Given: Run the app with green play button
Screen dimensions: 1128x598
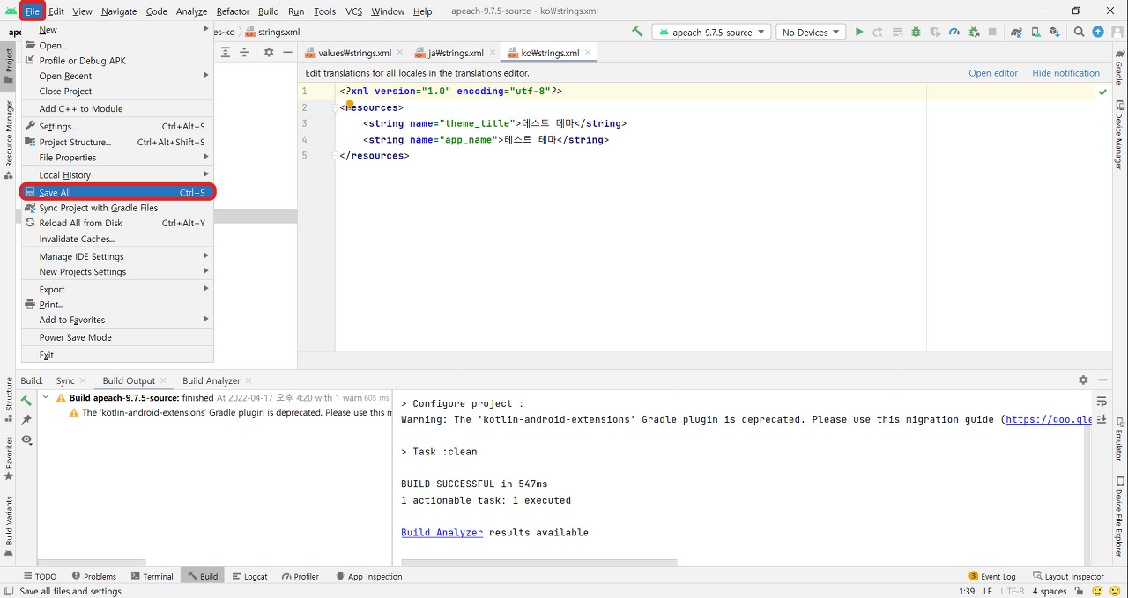Looking at the screenshot, I should click(x=859, y=32).
